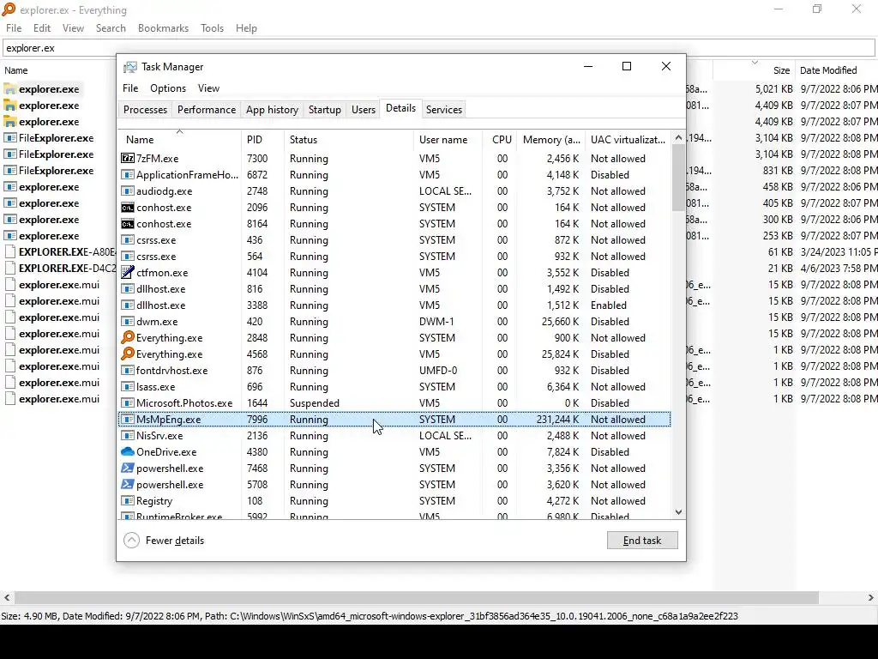Sort processes by Status column header

click(349, 140)
